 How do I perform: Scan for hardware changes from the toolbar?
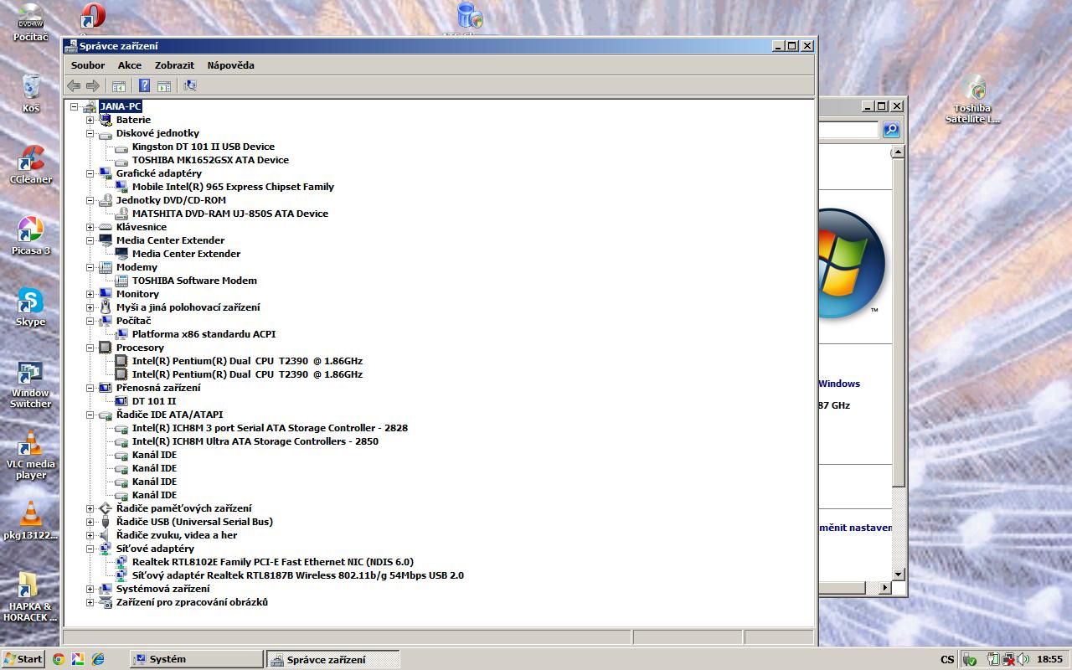190,85
